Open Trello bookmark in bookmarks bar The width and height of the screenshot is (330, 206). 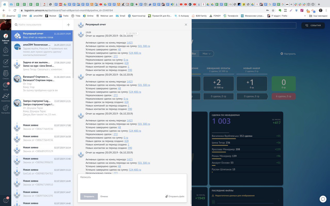64,16
